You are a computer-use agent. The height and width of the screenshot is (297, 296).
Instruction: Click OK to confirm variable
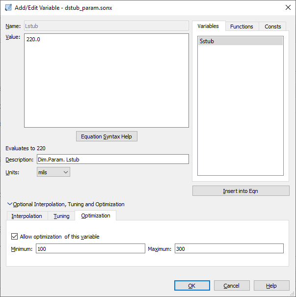coord(192,286)
